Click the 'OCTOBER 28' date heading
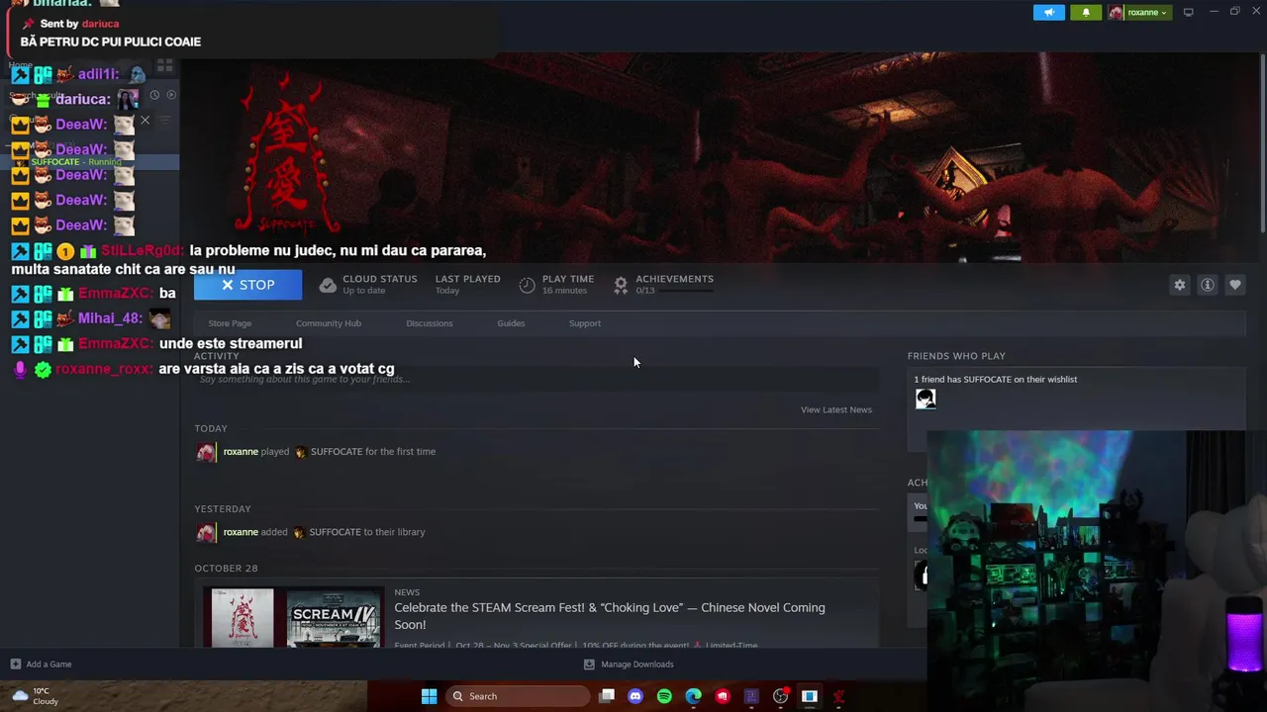Screen dimensions: 1267x712 pos(226,569)
